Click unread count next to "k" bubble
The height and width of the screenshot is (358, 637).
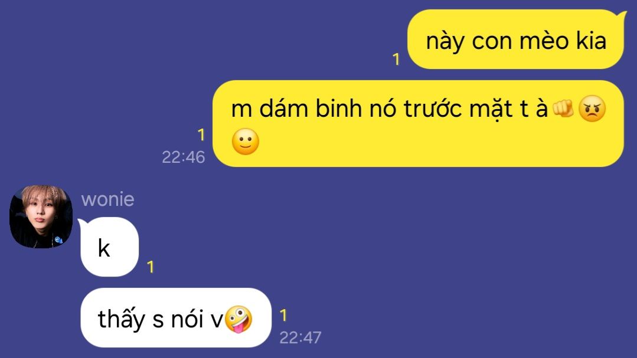point(151,267)
